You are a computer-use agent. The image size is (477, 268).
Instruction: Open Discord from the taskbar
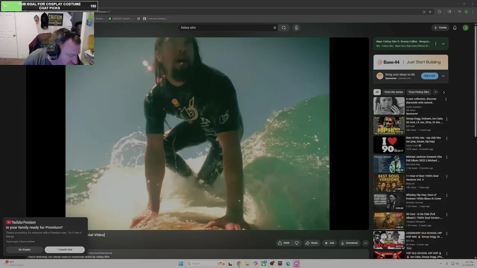pos(296,264)
